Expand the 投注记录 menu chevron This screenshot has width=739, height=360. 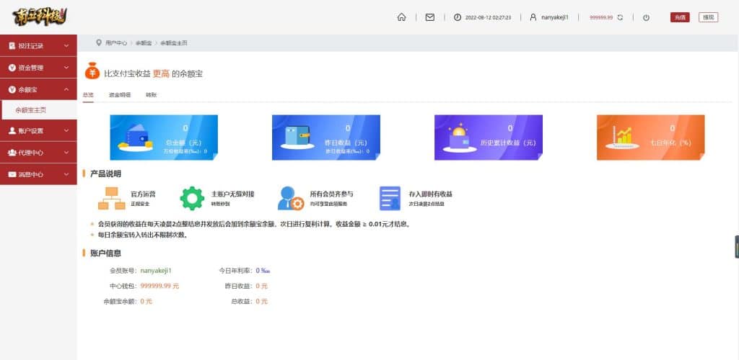click(x=66, y=46)
